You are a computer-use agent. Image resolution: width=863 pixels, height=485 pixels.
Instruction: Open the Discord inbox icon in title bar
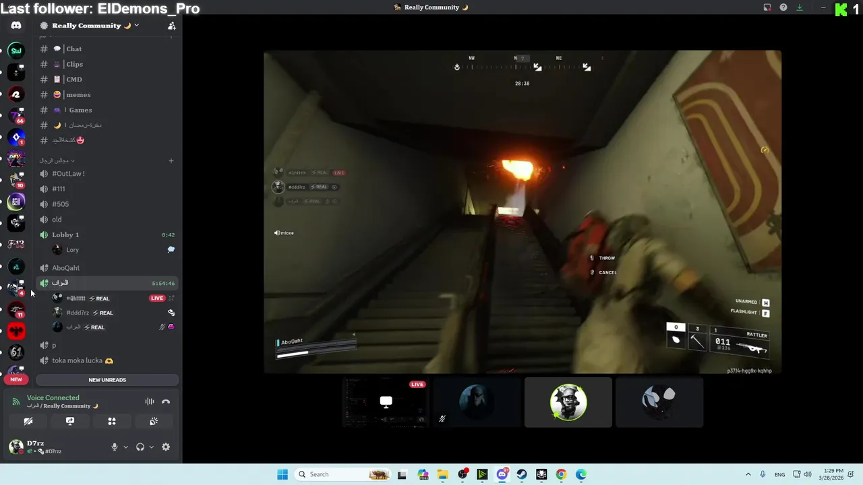(767, 7)
